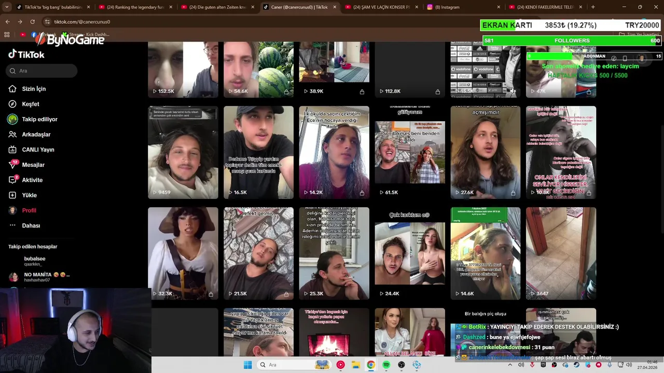Open smoking video with 25.3K views
The width and height of the screenshot is (664, 373).
(x=334, y=253)
